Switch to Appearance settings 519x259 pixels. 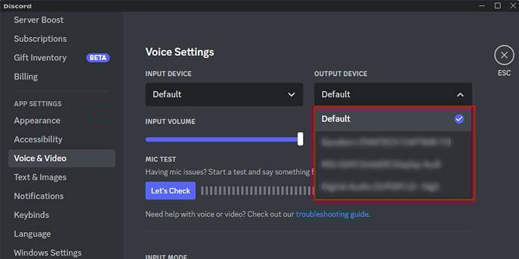pyautogui.click(x=37, y=121)
